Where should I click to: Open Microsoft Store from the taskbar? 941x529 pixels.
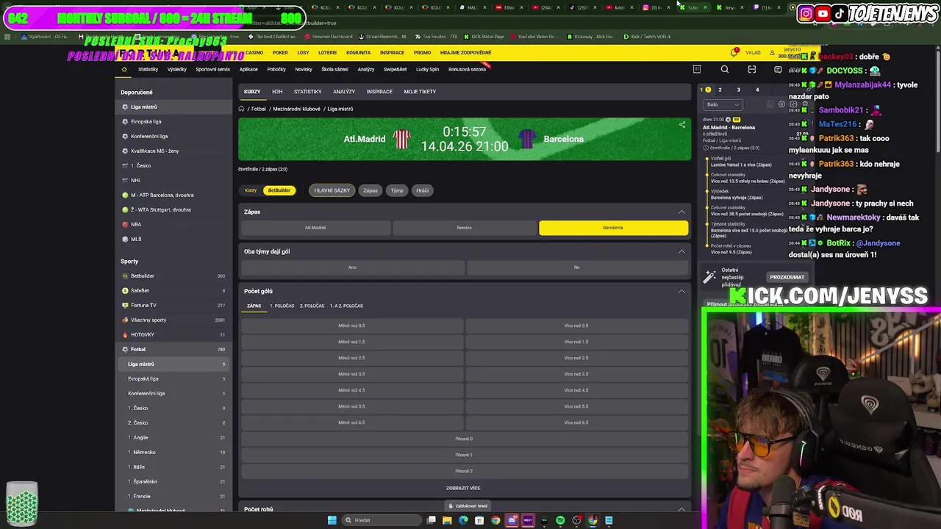(x=479, y=520)
